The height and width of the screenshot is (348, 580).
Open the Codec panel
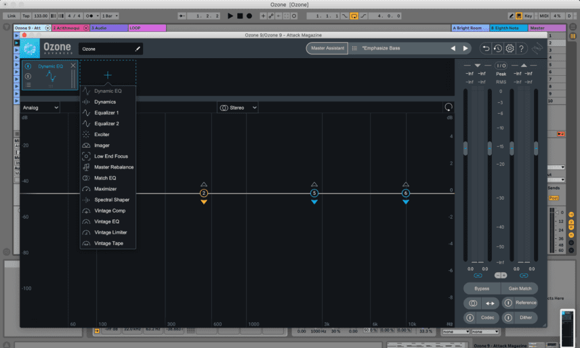click(x=488, y=318)
